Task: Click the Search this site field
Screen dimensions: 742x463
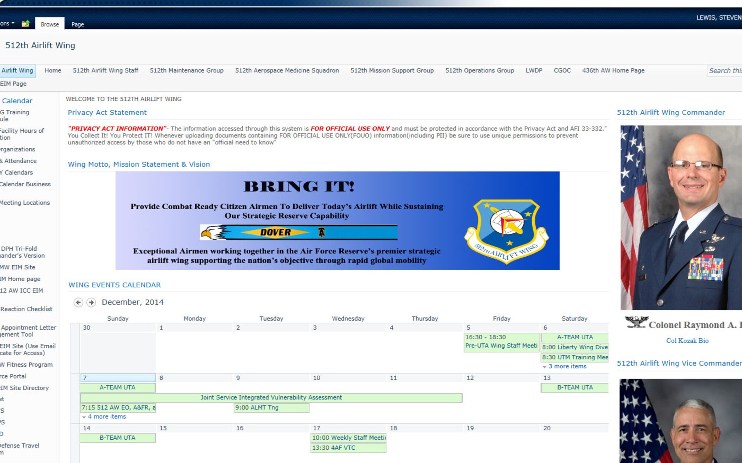Action: [725, 70]
